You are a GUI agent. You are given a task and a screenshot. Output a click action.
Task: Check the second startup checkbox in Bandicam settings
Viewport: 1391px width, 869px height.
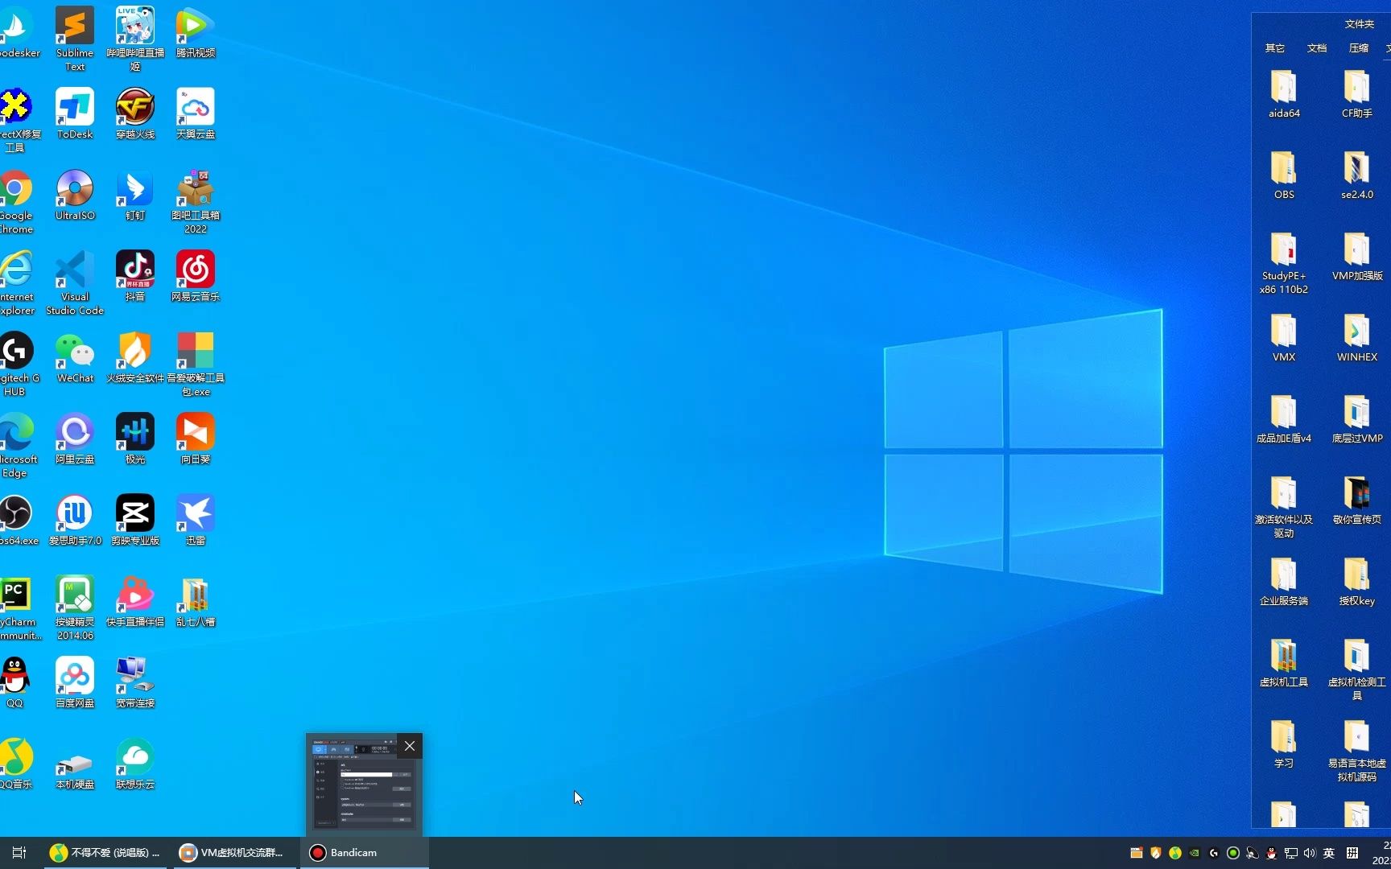(x=342, y=784)
